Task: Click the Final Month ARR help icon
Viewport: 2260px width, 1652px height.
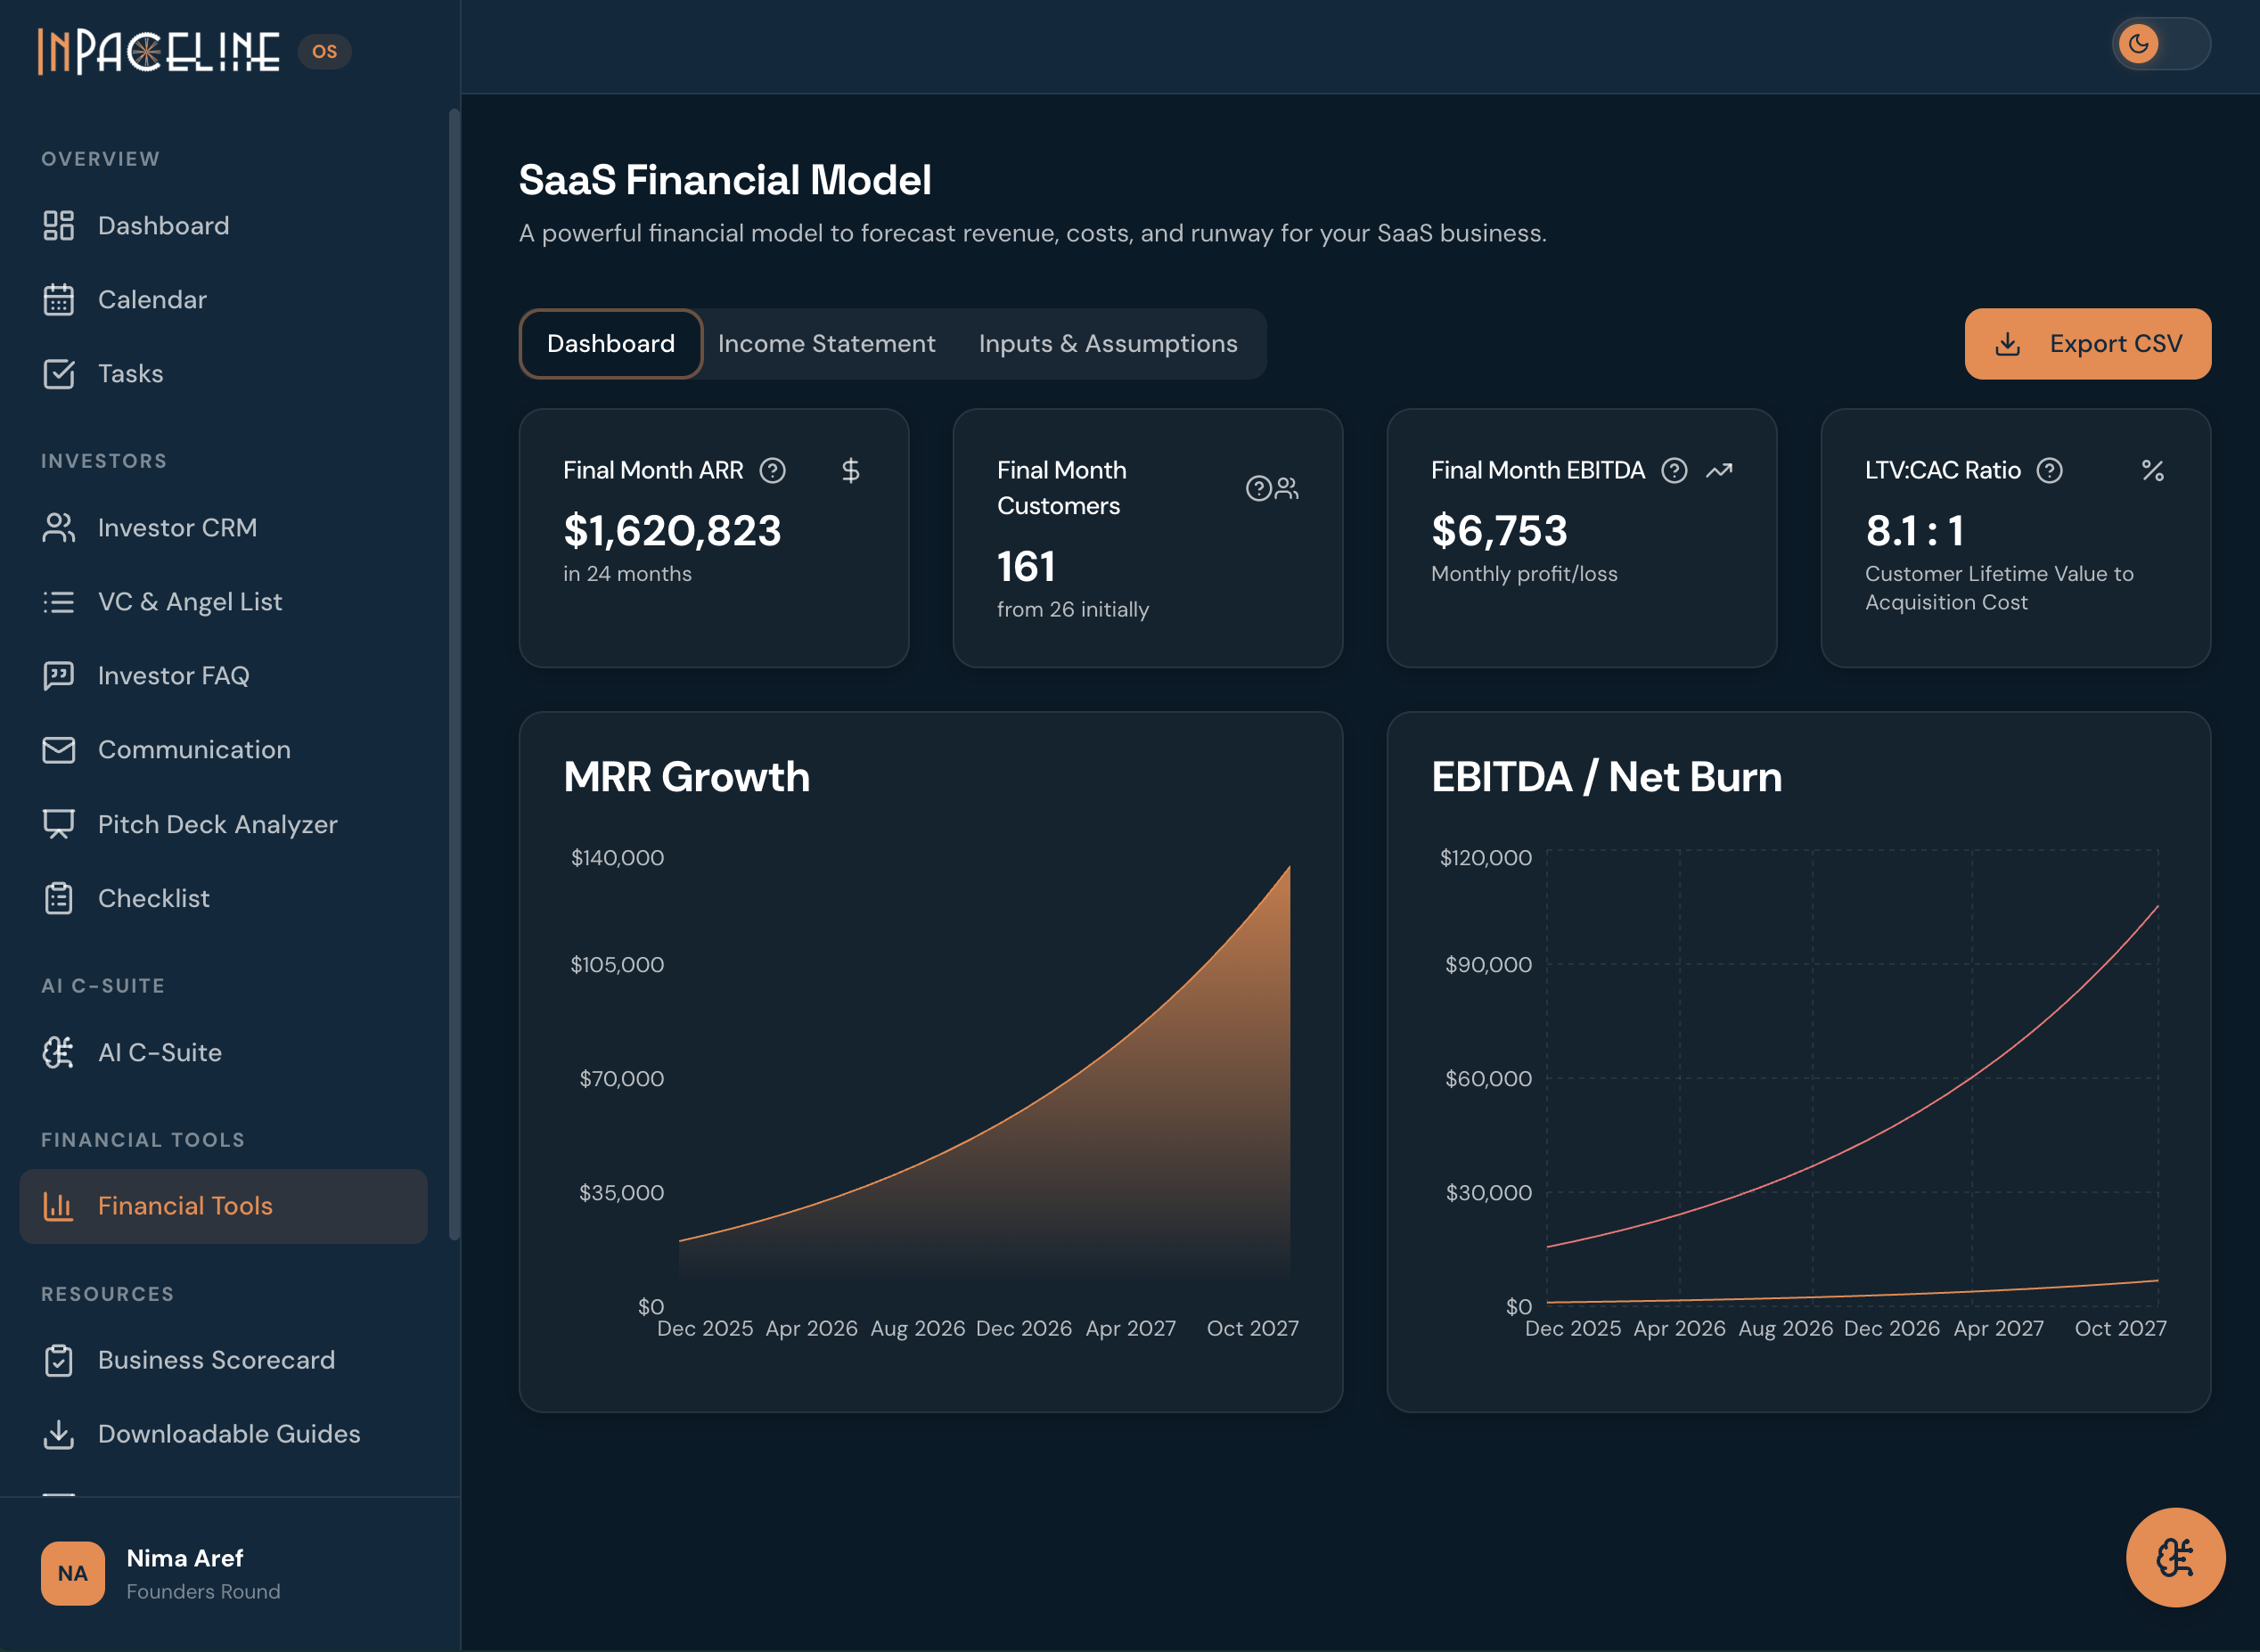Action: [x=772, y=470]
